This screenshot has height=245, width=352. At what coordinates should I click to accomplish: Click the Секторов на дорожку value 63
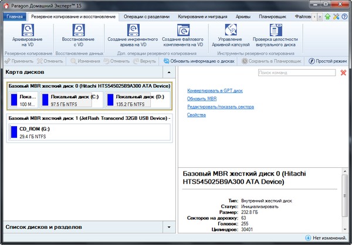(x=243, y=218)
